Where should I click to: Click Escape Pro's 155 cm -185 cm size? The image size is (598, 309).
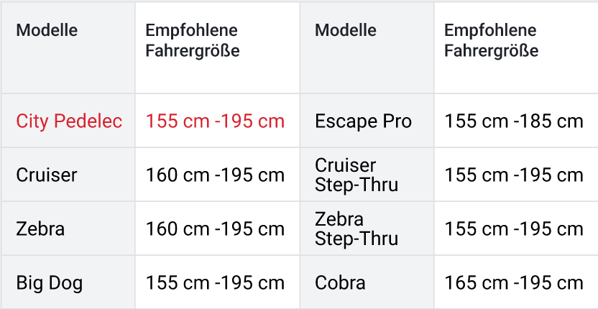[514, 121]
